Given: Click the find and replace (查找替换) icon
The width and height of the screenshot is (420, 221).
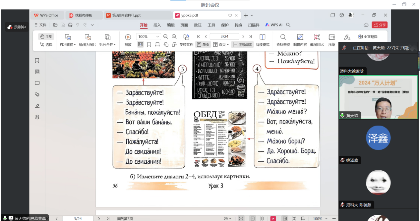Looking at the screenshot, I should (x=283, y=37).
